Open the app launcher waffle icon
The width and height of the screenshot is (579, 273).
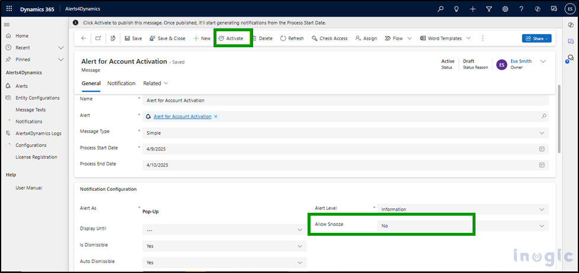click(9, 9)
